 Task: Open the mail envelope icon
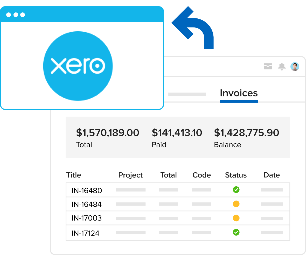268,66
